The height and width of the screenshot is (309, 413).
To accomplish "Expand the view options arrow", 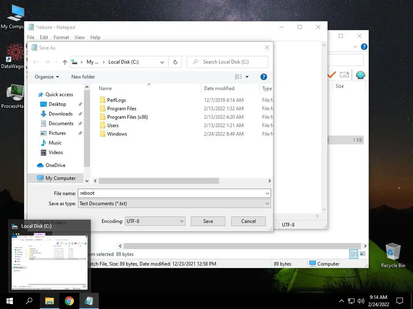I will (x=247, y=77).
